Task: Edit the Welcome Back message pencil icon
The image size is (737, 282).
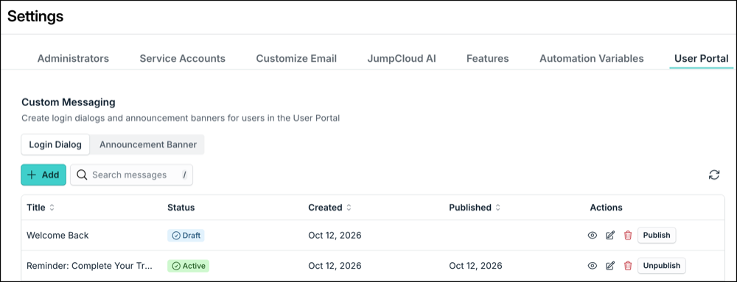Action: 610,236
